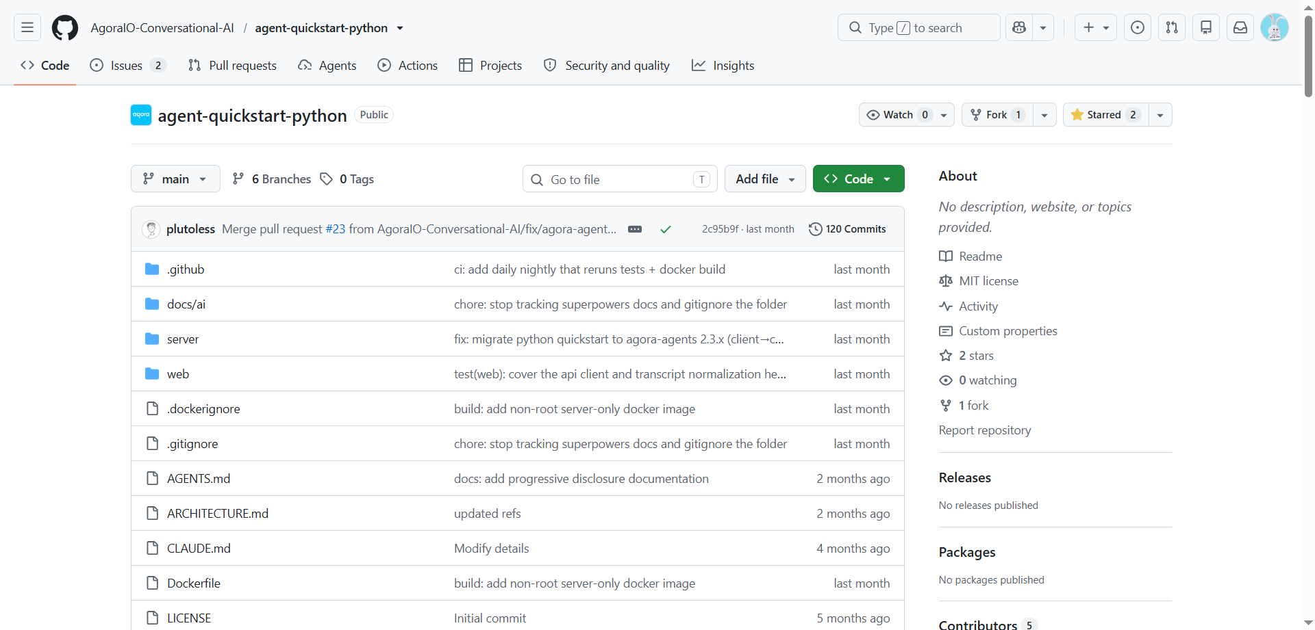Open the web folder
1315x630 pixels.
click(x=178, y=374)
